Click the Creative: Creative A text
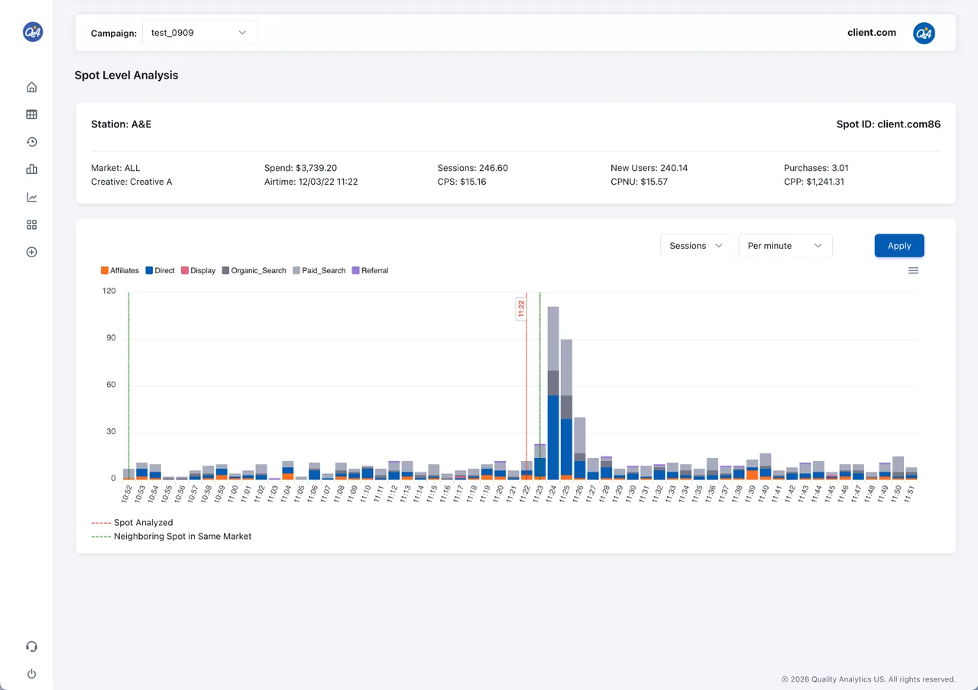The image size is (978, 690). tap(131, 182)
